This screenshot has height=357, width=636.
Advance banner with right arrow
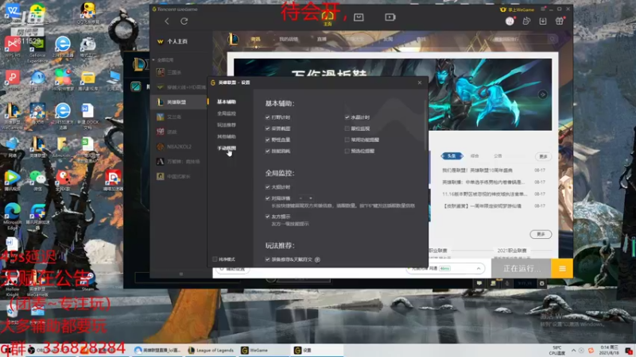click(x=543, y=94)
